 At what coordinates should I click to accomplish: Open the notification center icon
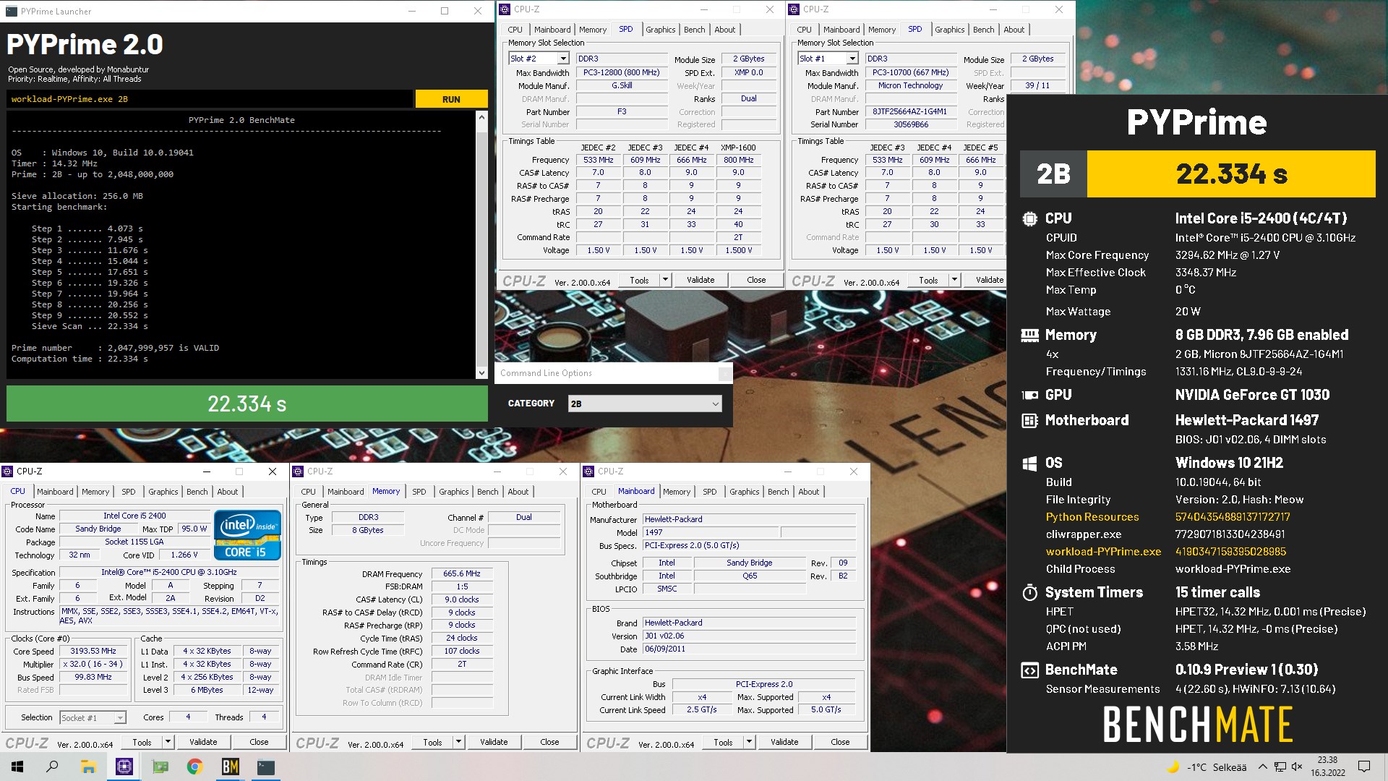(x=1364, y=767)
